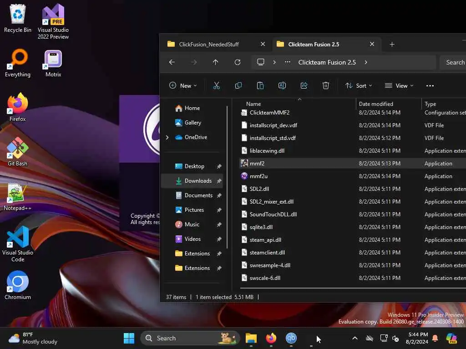
Task: Open the Sort dropdown menu
Action: tap(359, 86)
